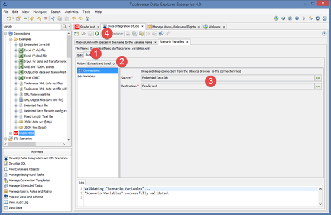Click the browse button for the Source field
The width and height of the screenshot is (331, 215).
pyautogui.click(x=318, y=78)
